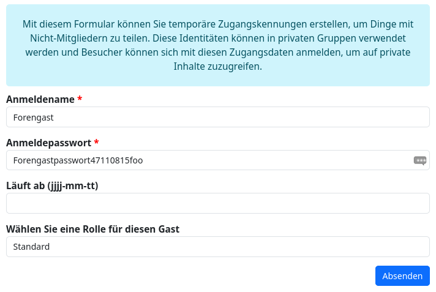Click the "Läuft ab" label text

(25, 185)
